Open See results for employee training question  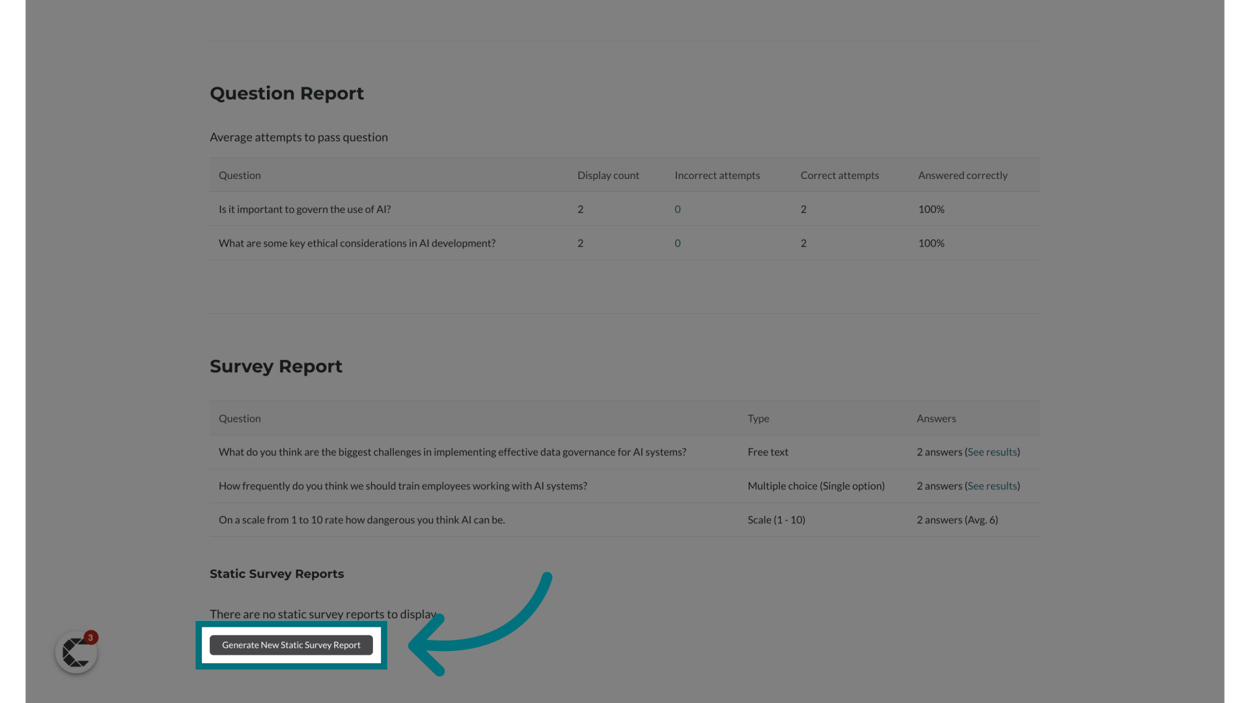(x=992, y=486)
